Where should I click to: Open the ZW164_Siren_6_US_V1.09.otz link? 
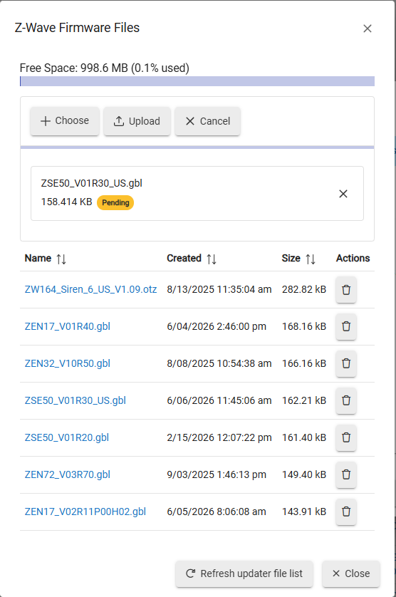90,290
